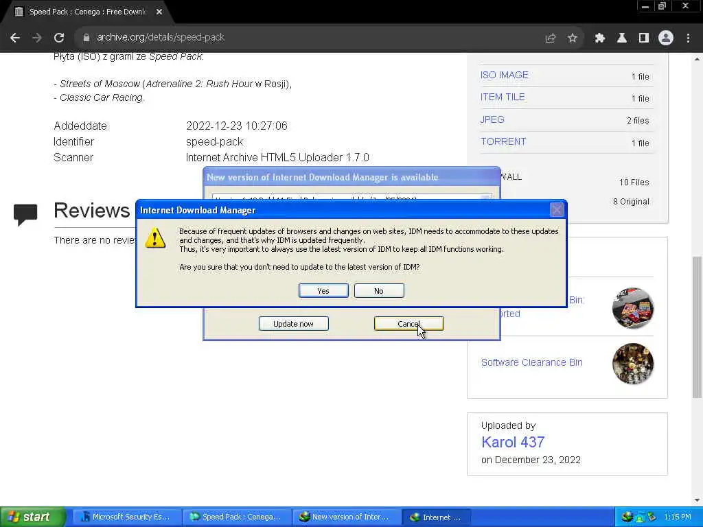Click the Internet Archive HTML5 Uploader 1.7.0 text
Image resolution: width=703 pixels, height=527 pixels.
[x=277, y=158]
